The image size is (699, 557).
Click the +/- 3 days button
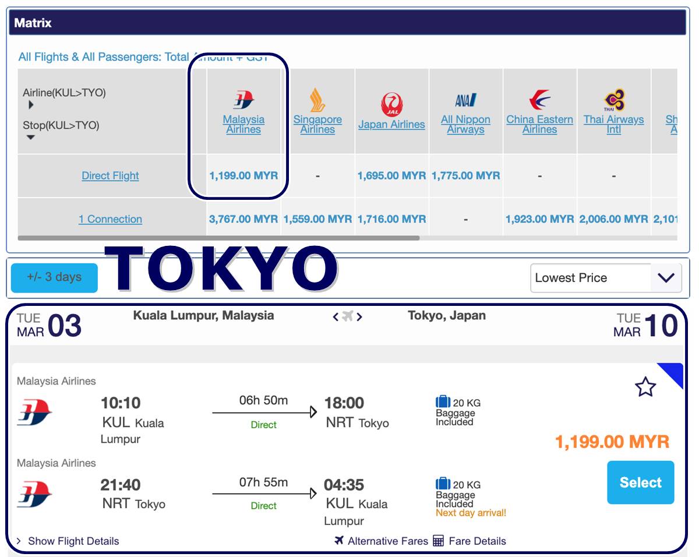[54, 277]
